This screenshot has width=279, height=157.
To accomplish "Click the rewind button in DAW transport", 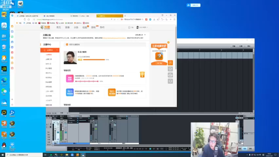I will (137, 149).
